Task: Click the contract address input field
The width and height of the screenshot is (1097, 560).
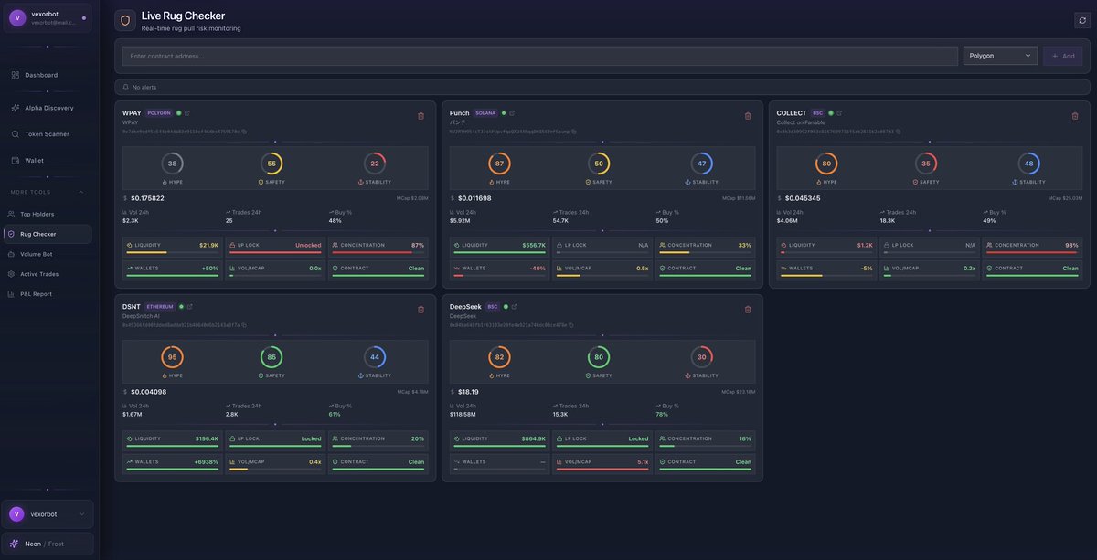Action: tap(540, 56)
